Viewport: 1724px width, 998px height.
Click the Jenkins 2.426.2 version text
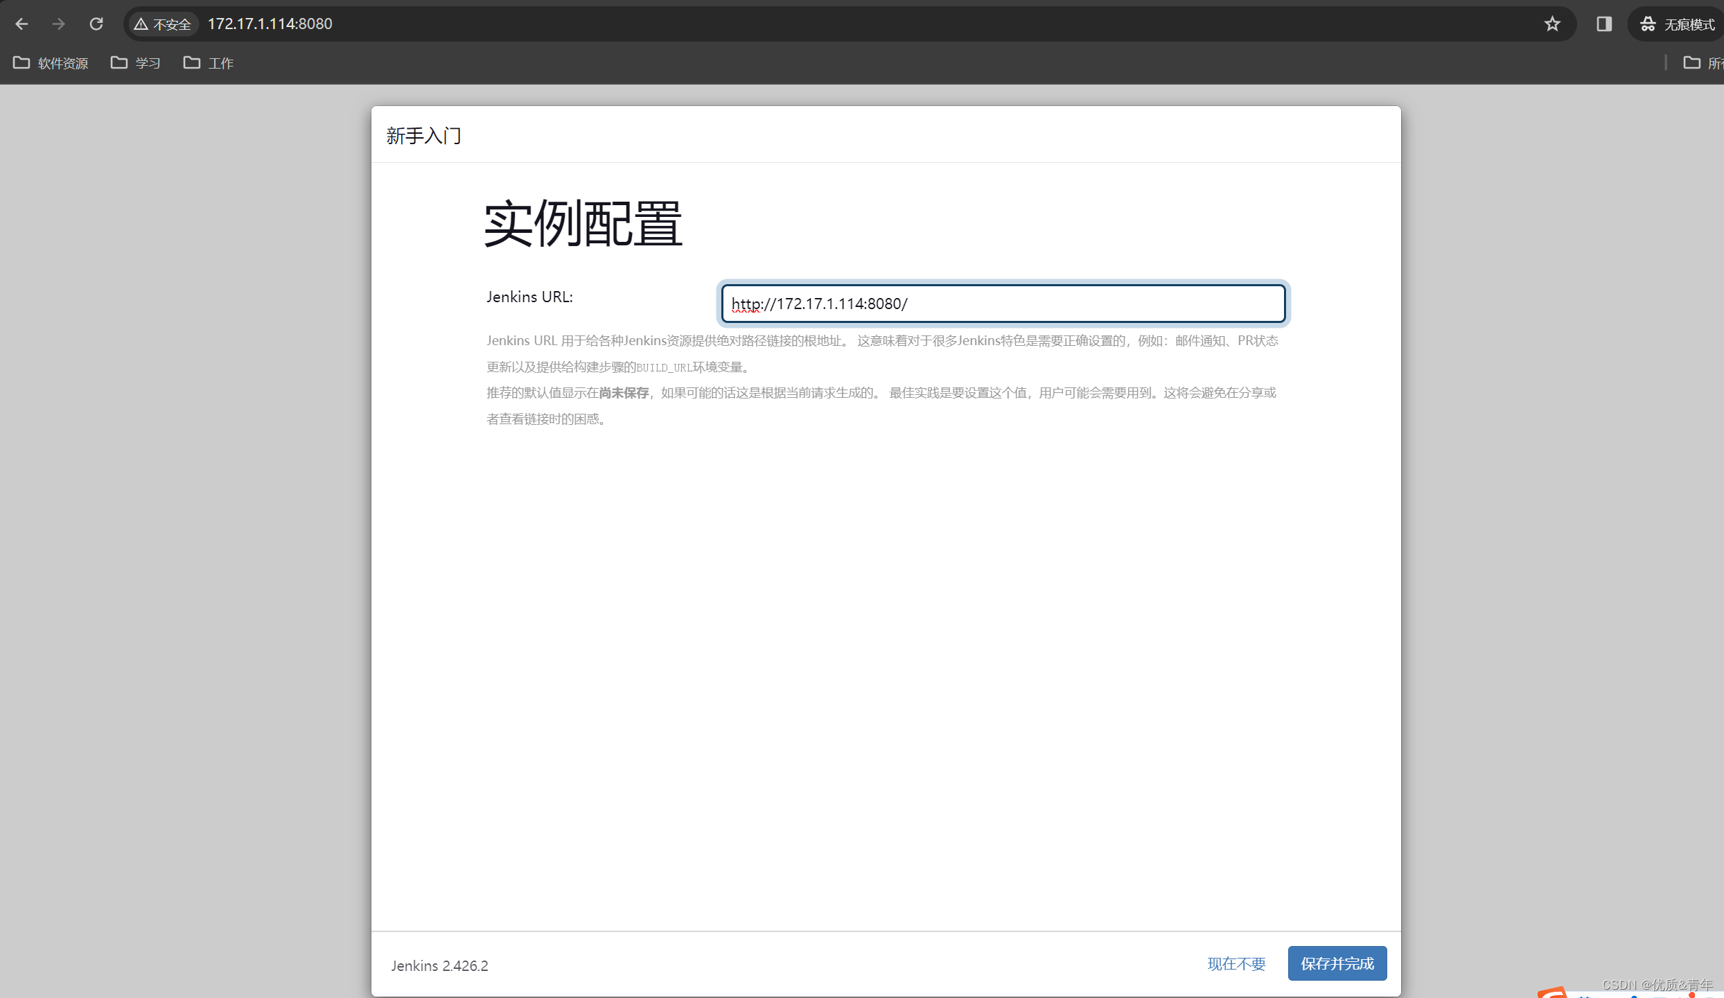click(x=439, y=965)
